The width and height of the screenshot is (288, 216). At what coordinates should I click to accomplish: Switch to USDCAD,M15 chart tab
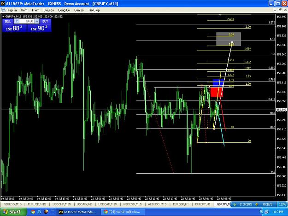pos(108,204)
